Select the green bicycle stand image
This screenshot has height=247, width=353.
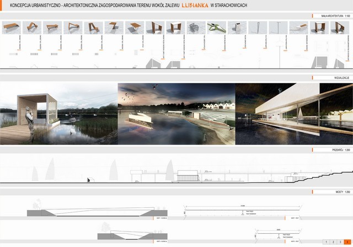(217, 28)
